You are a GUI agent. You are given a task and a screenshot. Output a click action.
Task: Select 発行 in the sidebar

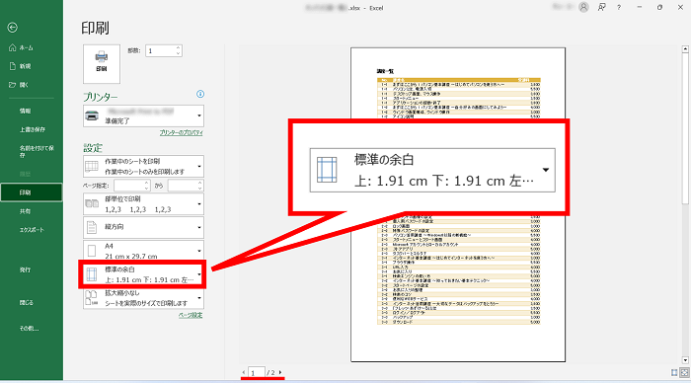pos(25,269)
